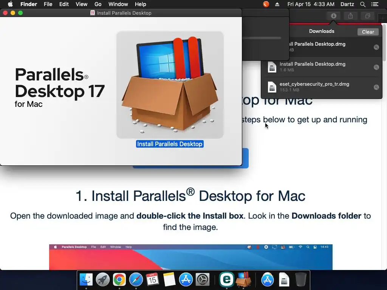Image resolution: width=387 pixels, height=290 pixels.
Task: Reveal the 1.6 MB Parallels dmg in Finder
Action: point(376,67)
